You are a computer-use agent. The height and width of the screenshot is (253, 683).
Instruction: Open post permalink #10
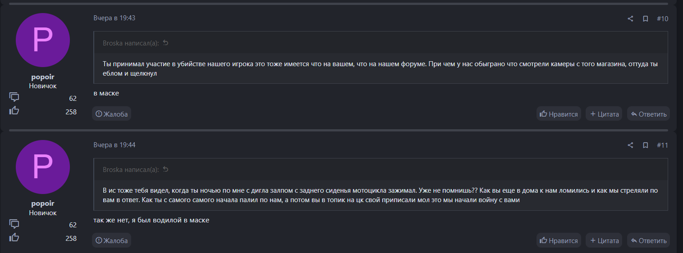[662, 19]
